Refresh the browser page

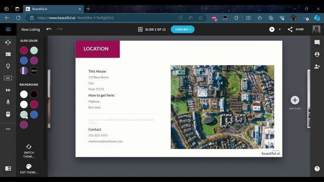click(x=18, y=18)
